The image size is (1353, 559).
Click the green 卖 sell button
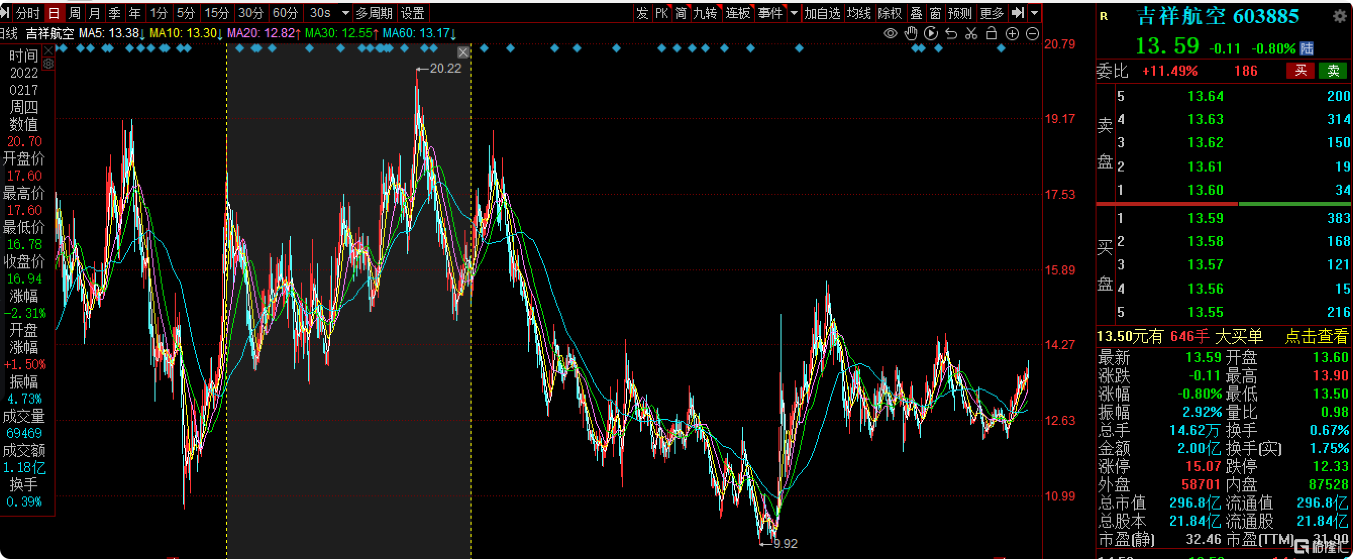pos(1332,70)
